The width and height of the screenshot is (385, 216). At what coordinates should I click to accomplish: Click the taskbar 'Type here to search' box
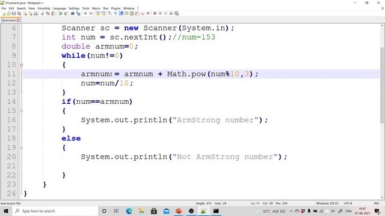pos(55,211)
